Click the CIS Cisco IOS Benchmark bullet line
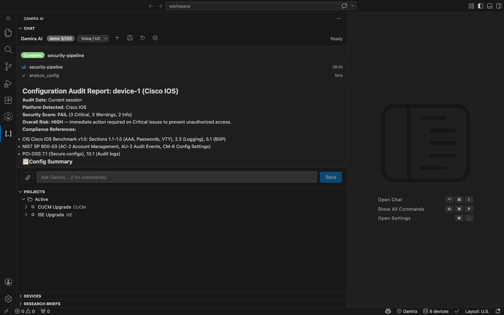 (x=124, y=139)
